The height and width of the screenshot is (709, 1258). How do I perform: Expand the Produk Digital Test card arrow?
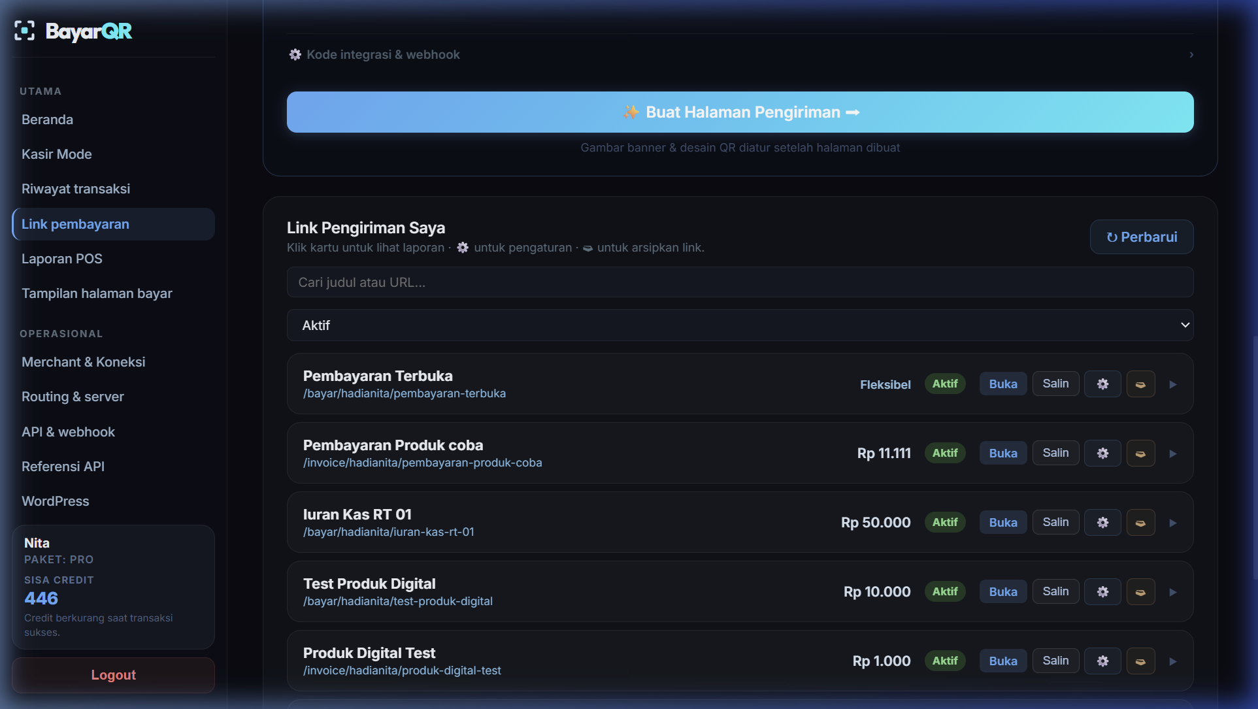(1173, 661)
